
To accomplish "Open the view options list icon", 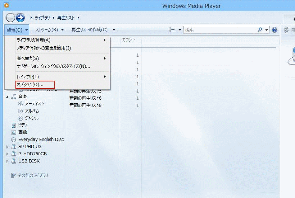I will click(172, 30).
